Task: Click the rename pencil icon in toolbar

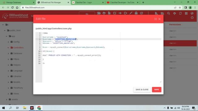Action: [x=131, y=13]
